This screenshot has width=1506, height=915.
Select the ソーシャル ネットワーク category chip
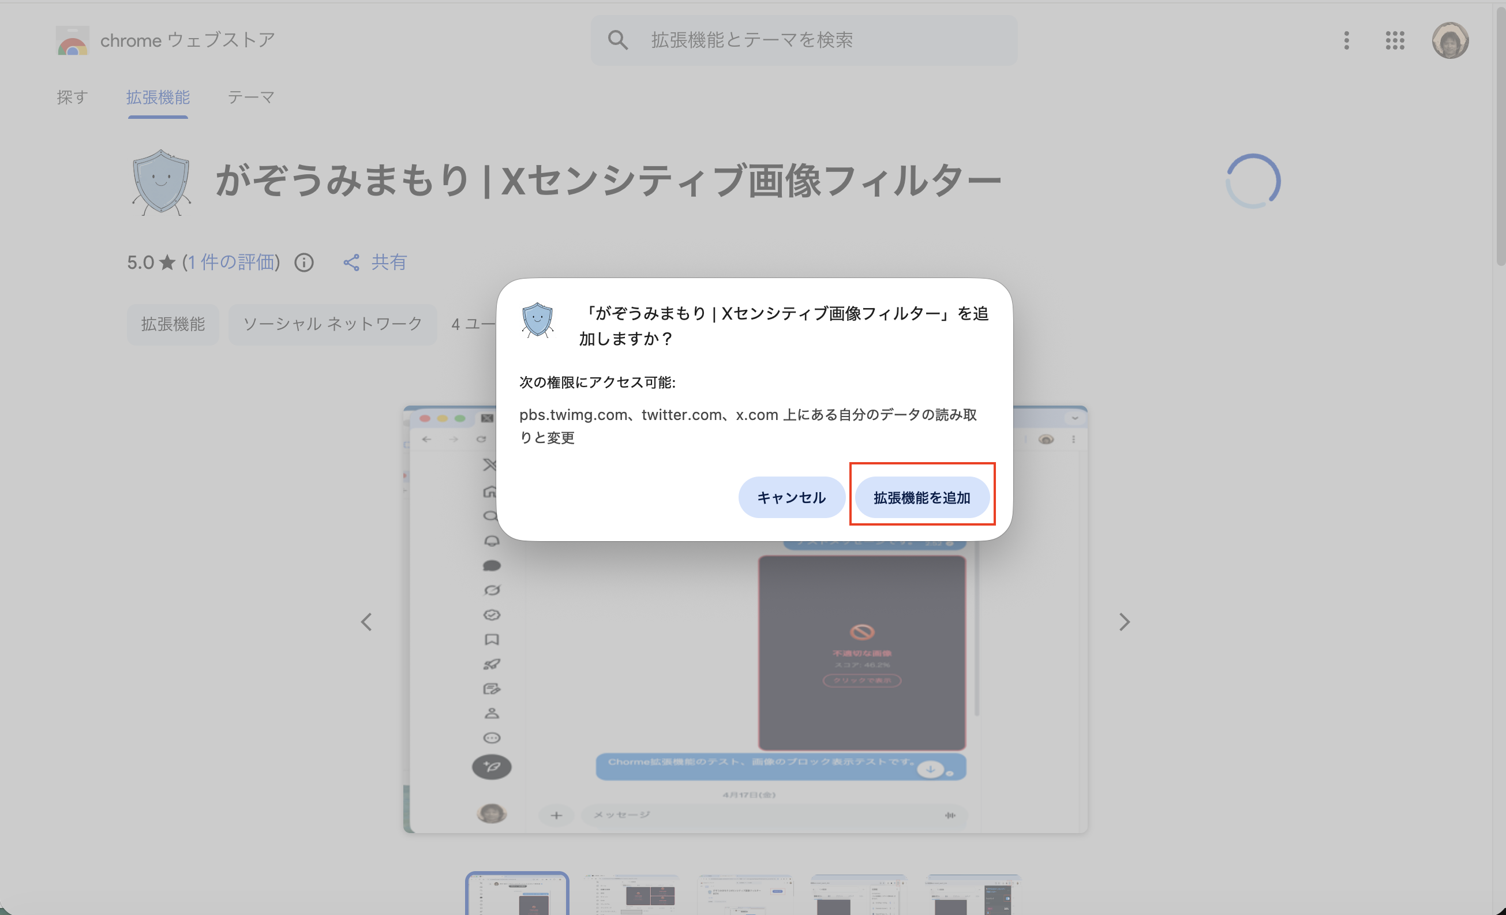coord(332,324)
